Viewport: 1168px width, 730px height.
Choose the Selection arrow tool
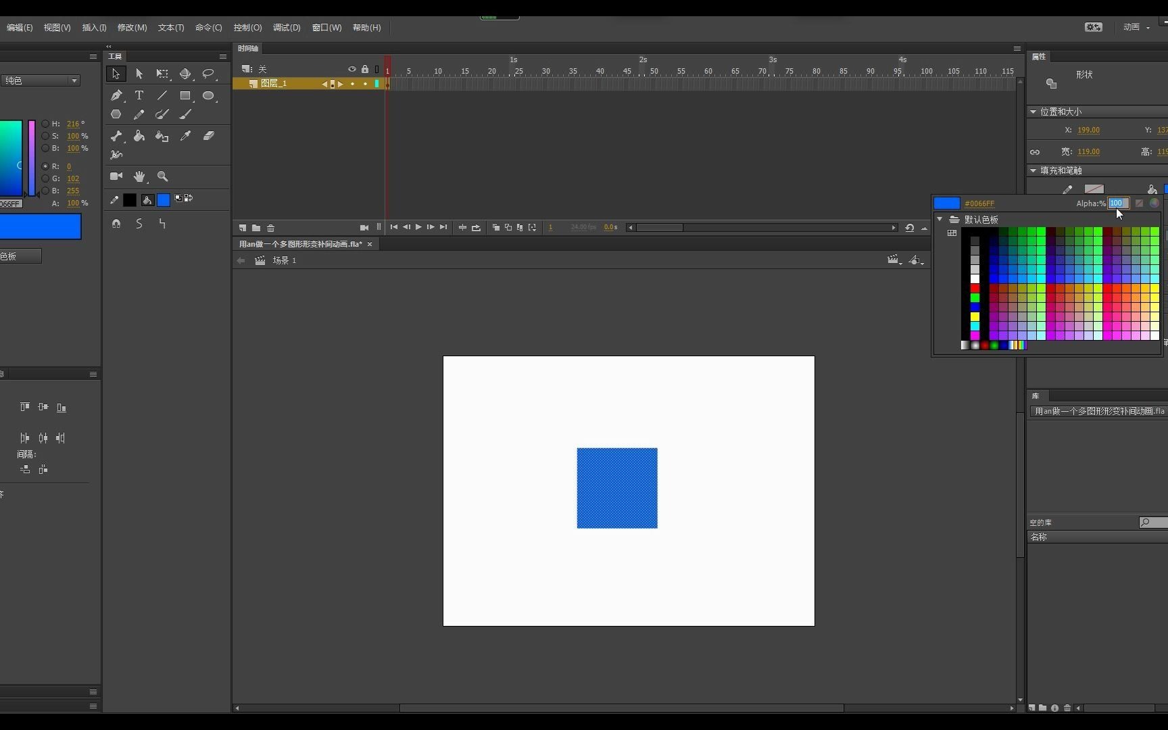(116, 74)
